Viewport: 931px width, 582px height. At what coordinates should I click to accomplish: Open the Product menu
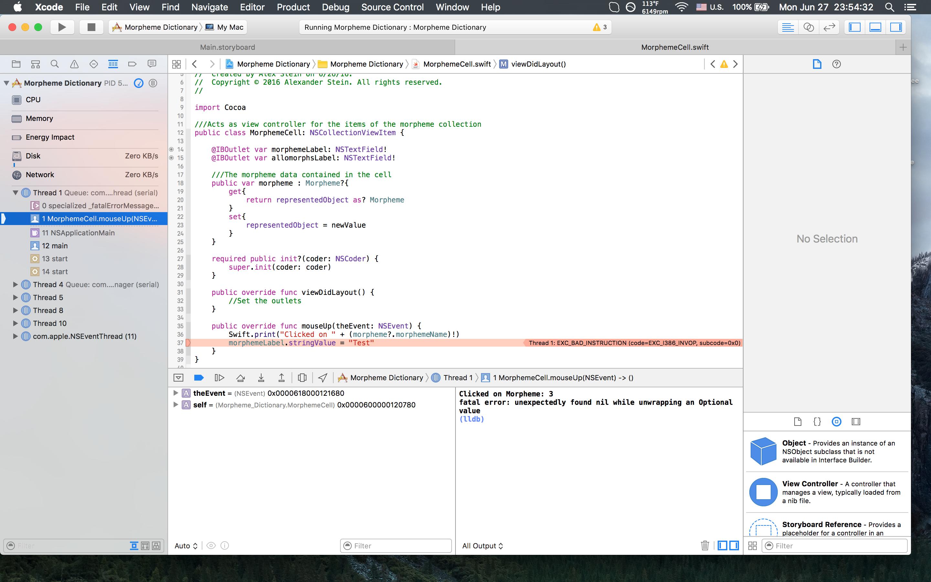tap(293, 7)
